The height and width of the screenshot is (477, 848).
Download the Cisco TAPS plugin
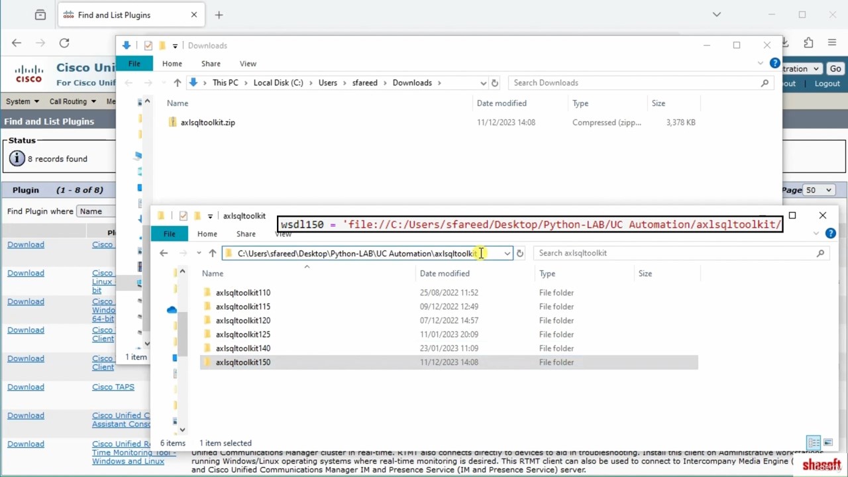coord(26,387)
